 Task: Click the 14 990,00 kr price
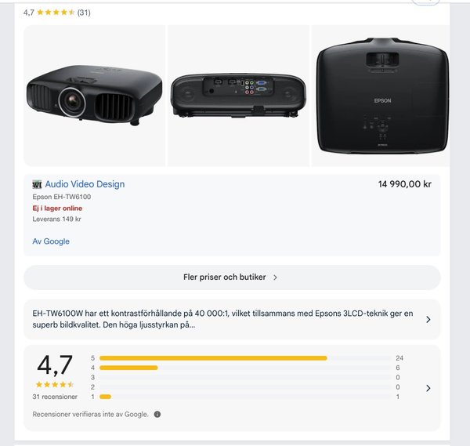pos(405,184)
